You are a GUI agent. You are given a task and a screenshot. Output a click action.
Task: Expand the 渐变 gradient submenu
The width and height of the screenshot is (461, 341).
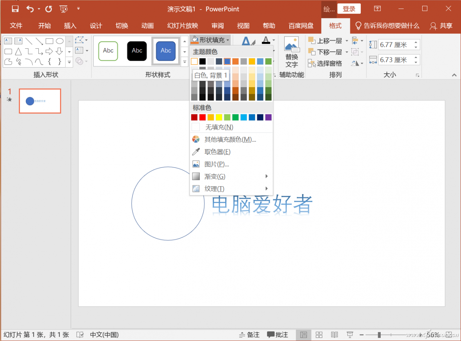tap(215, 176)
